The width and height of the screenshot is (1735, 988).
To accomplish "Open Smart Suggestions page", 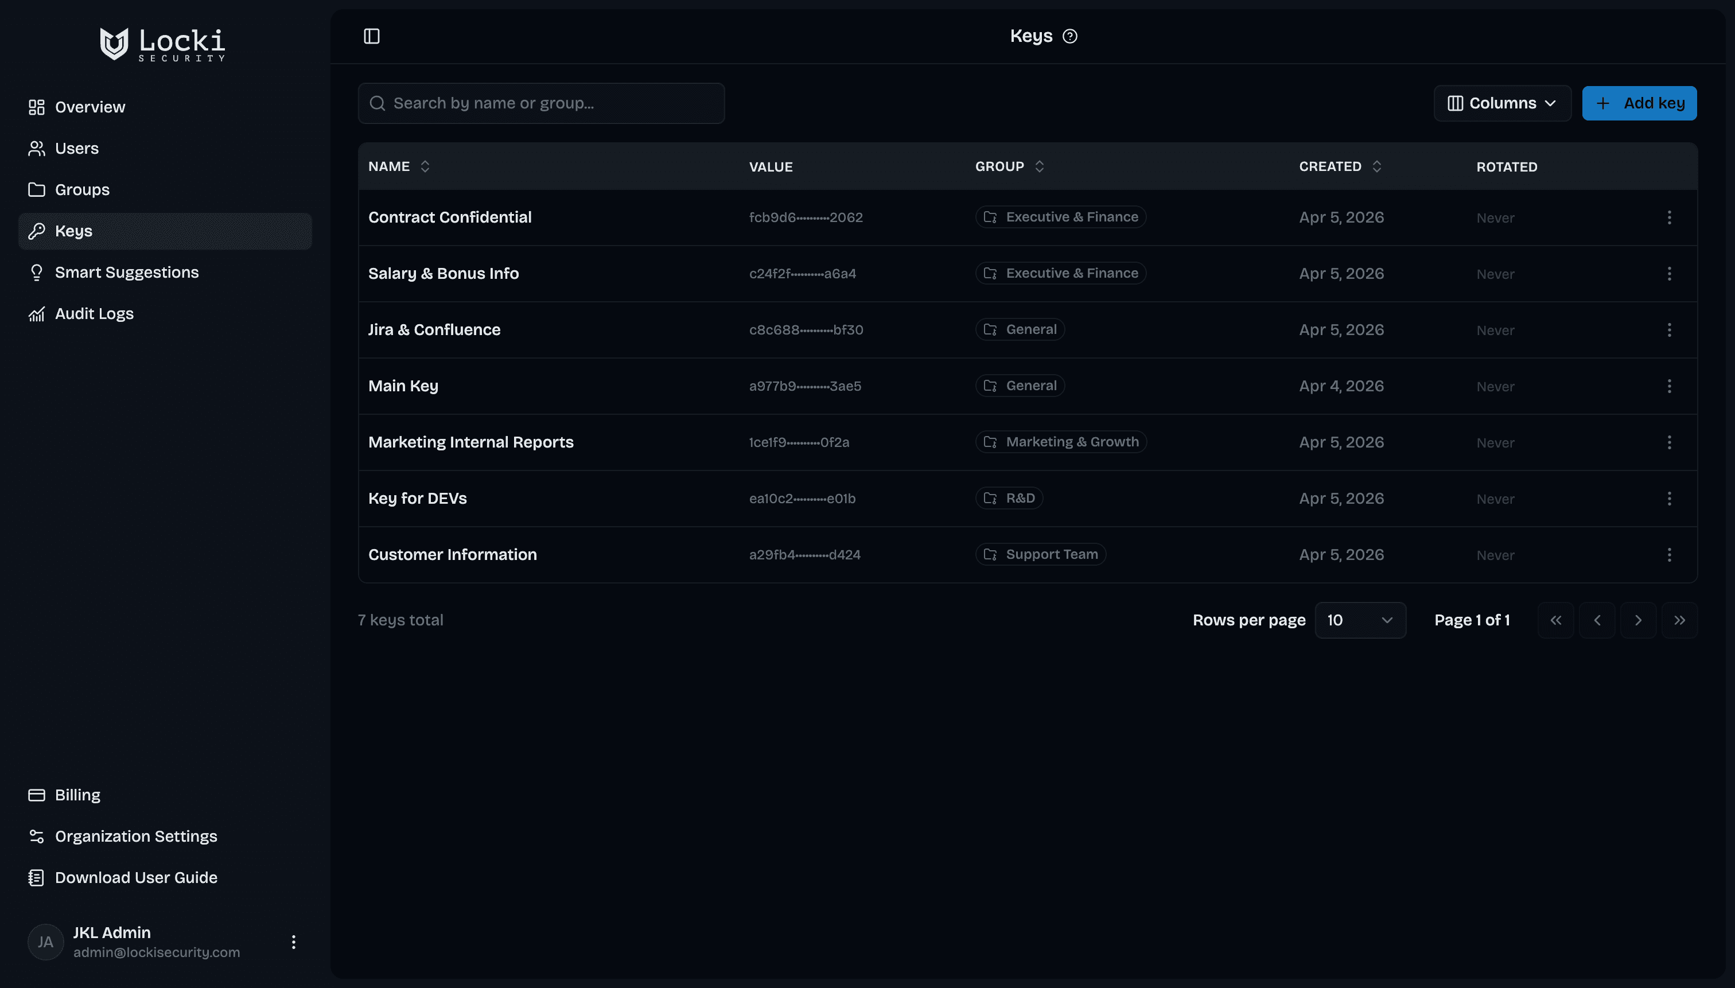I will click(165, 273).
